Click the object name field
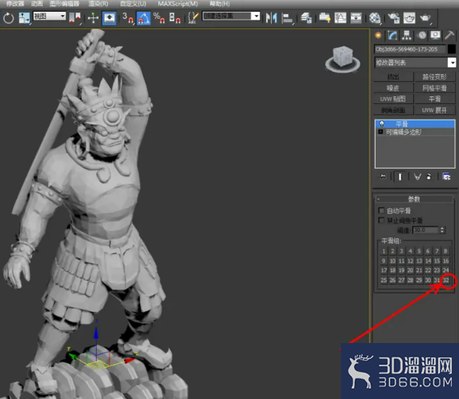The height and width of the screenshot is (399, 459). tap(410, 49)
